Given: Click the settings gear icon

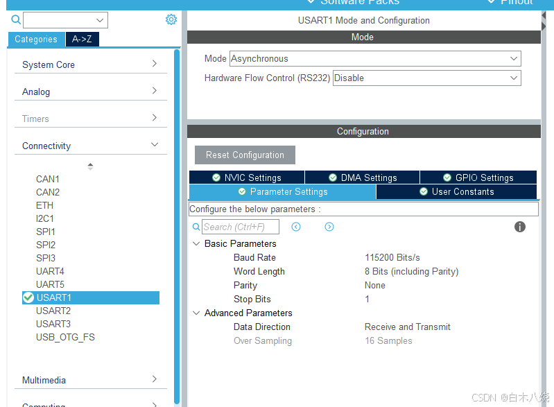Looking at the screenshot, I should coord(171,19).
